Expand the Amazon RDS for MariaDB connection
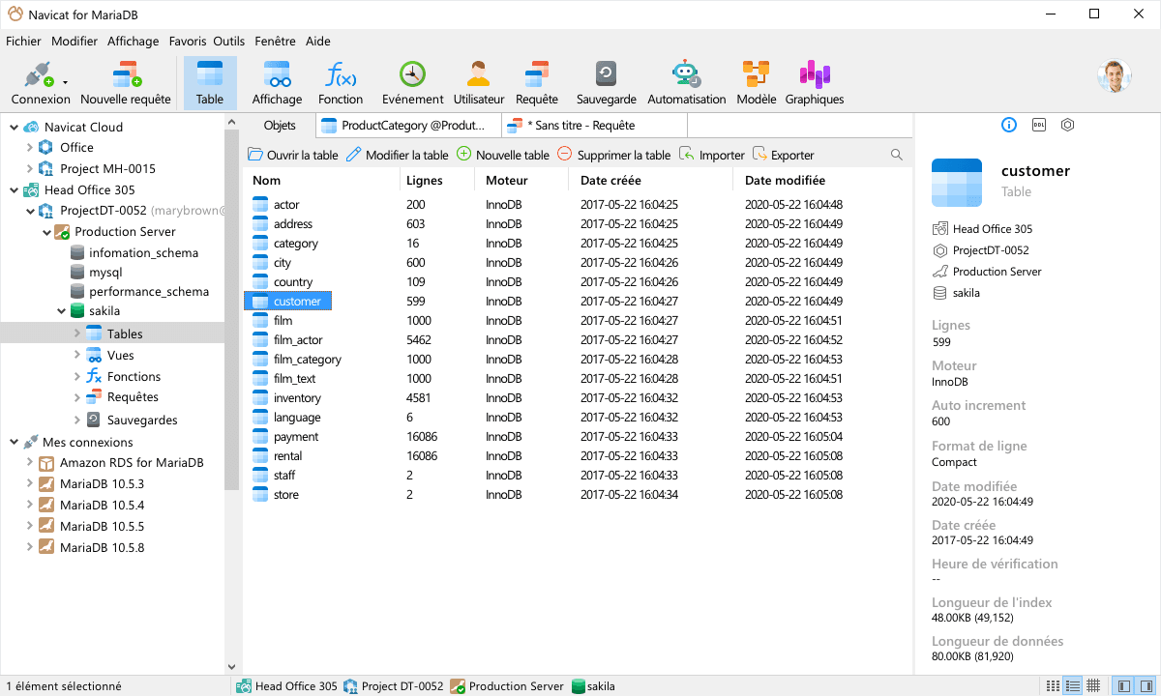 (29, 462)
